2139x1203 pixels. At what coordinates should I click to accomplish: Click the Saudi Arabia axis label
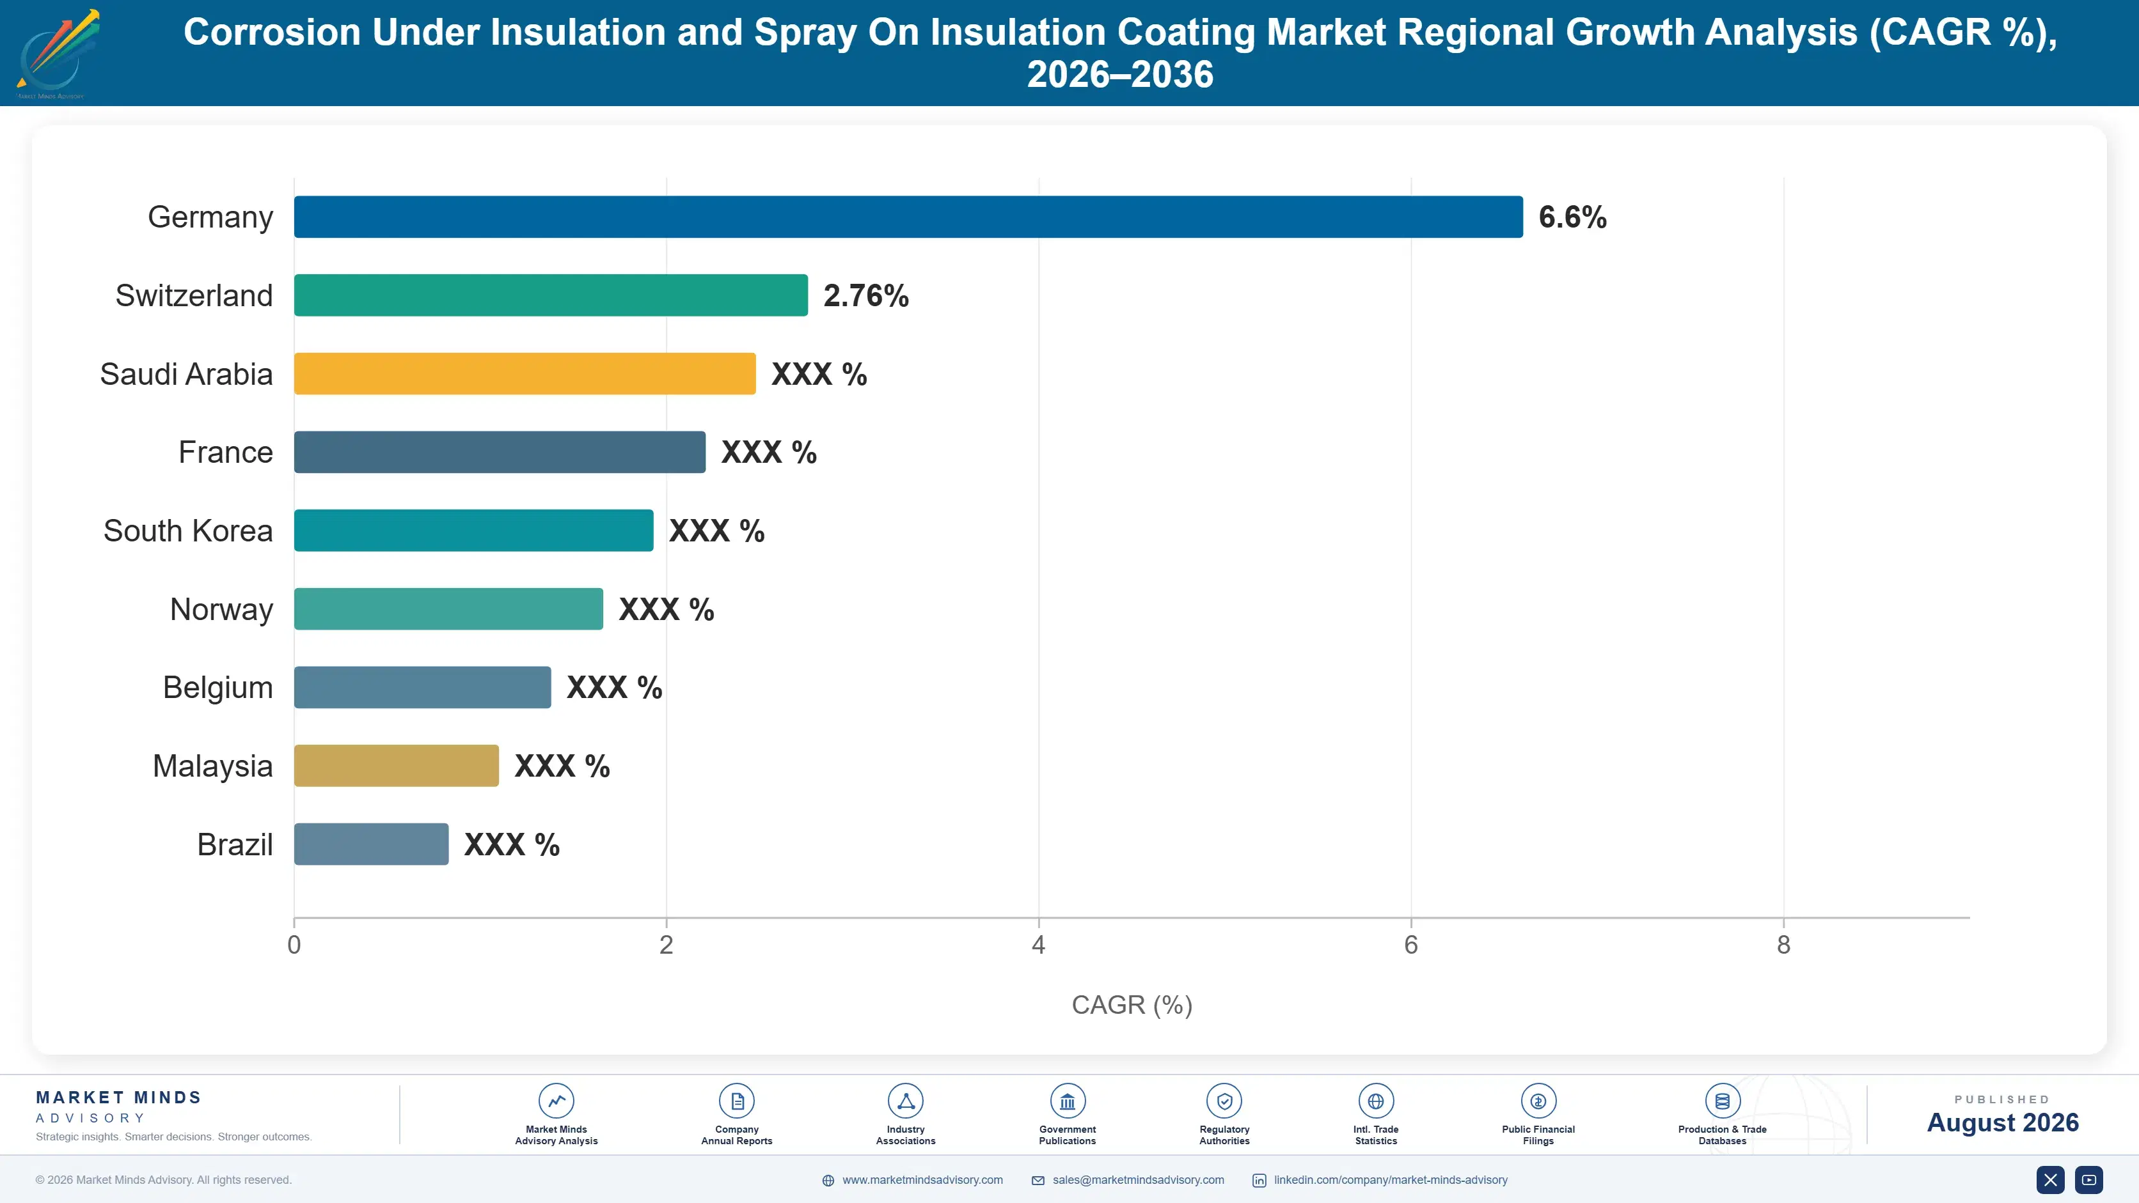[186, 374]
